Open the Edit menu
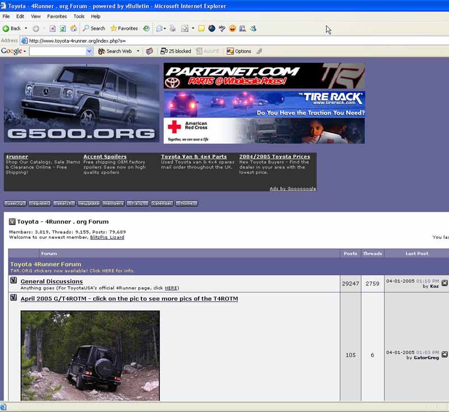The height and width of the screenshot is (412, 449). [20, 16]
